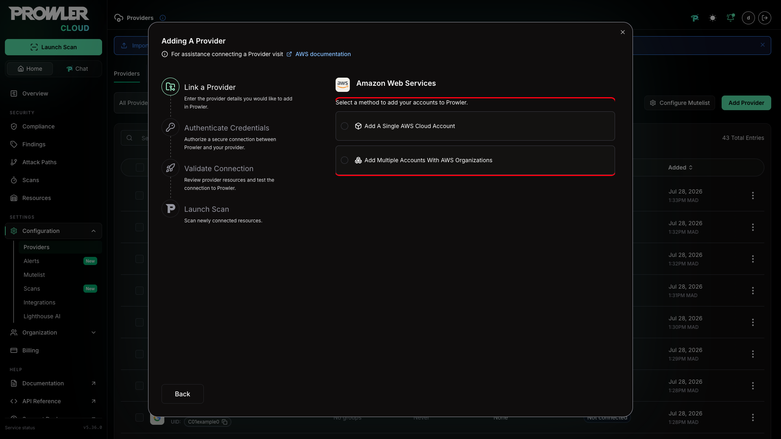Screen dimensions: 781x439
Task: Click the Amazon Web Services logo
Action: tap(343, 85)
